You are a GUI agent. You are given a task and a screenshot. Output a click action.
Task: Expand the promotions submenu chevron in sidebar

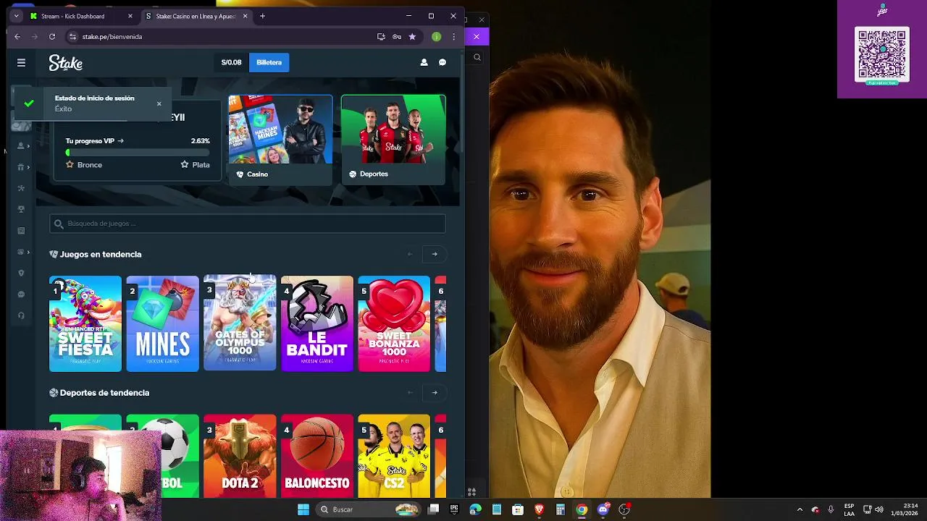[x=28, y=167]
